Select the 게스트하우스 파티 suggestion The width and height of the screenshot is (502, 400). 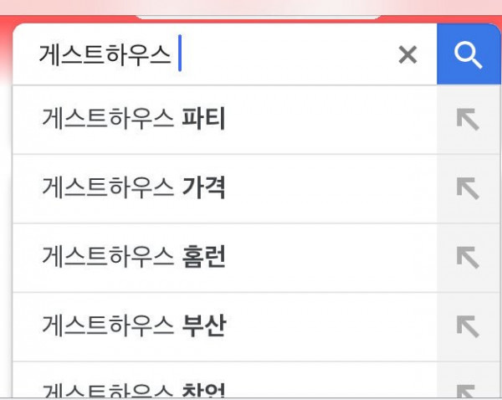(225, 120)
